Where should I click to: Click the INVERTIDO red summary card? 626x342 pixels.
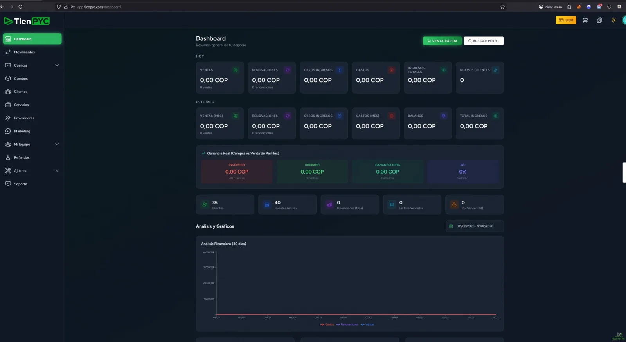click(x=237, y=172)
